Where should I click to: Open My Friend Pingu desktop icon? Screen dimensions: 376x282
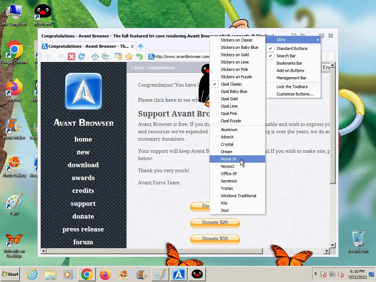pyautogui.click(x=43, y=15)
